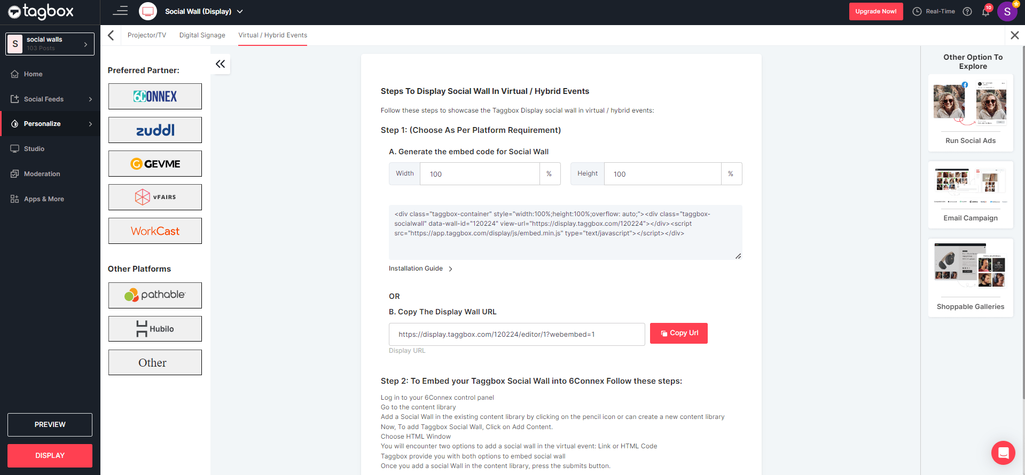
Task: Open the chat support bubble
Action: [x=1003, y=453]
